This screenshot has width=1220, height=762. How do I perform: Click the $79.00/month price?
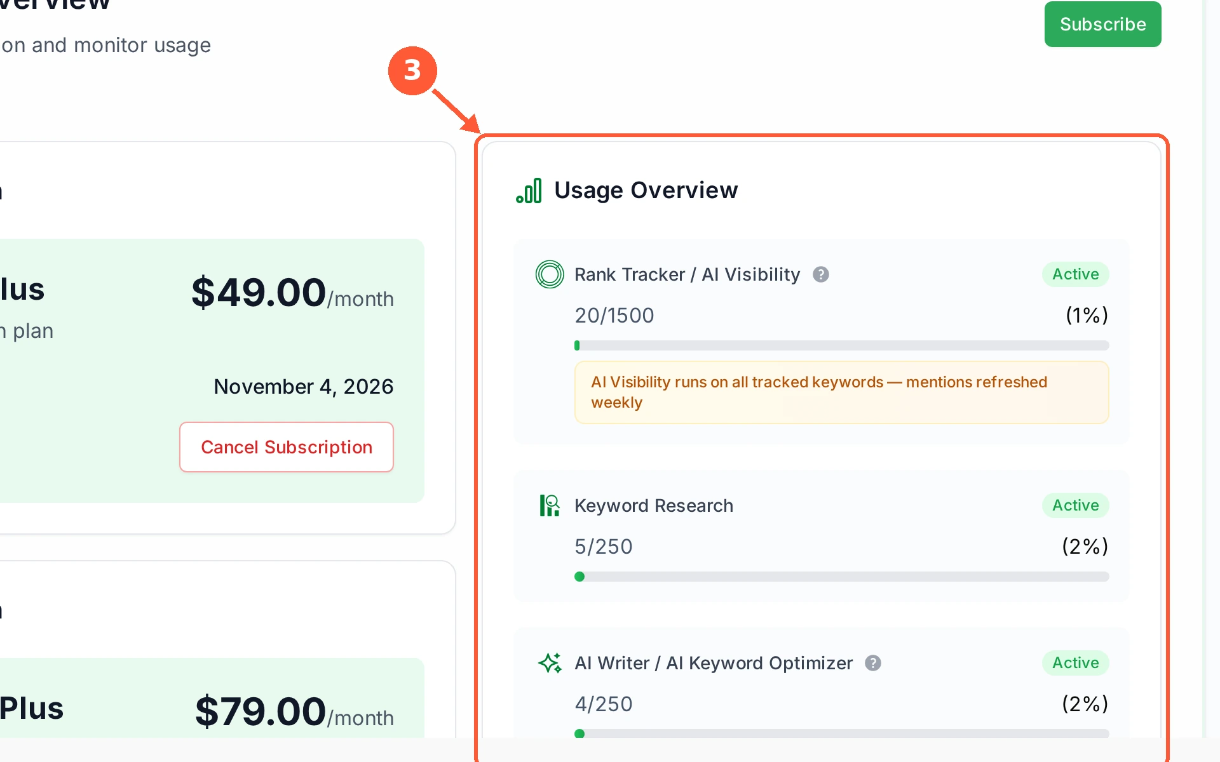point(294,712)
